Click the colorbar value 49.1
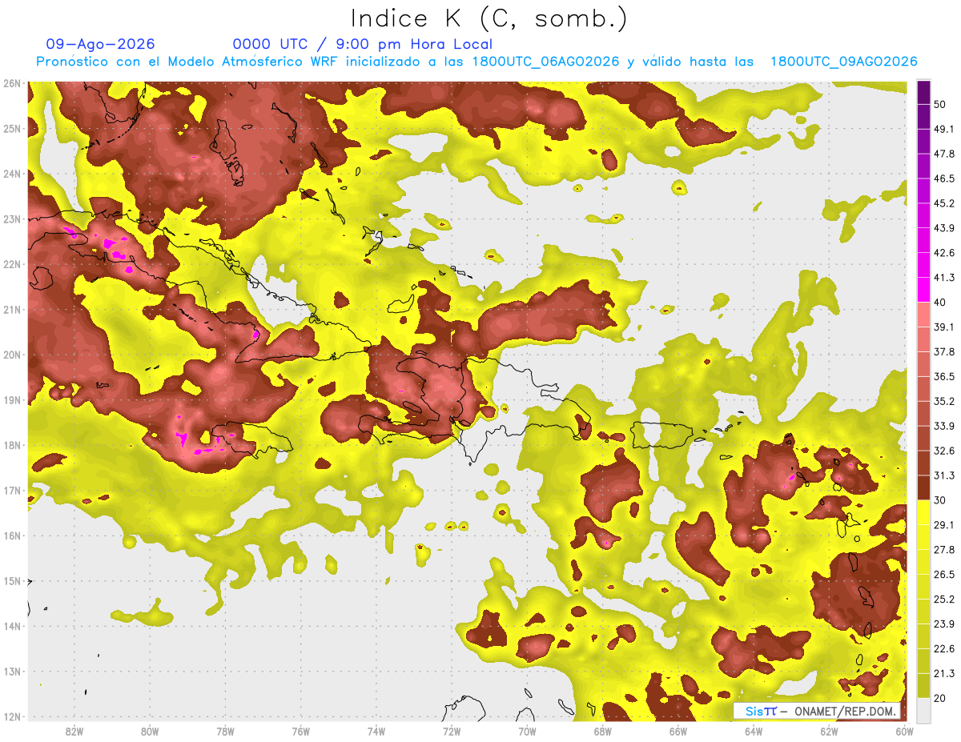 point(944,129)
